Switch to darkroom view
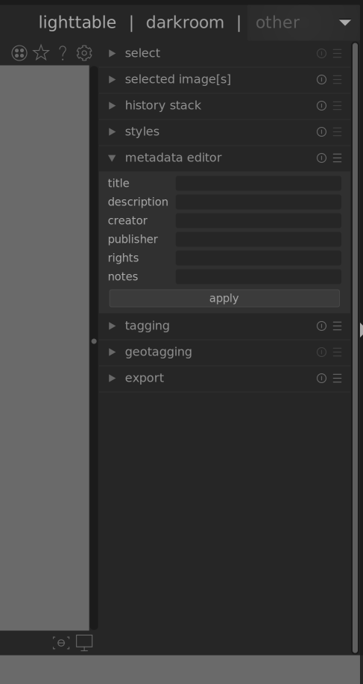The height and width of the screenshot is (684, 363). pos(185,22)
